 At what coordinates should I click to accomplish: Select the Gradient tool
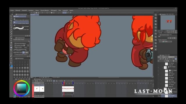(11, 50)
